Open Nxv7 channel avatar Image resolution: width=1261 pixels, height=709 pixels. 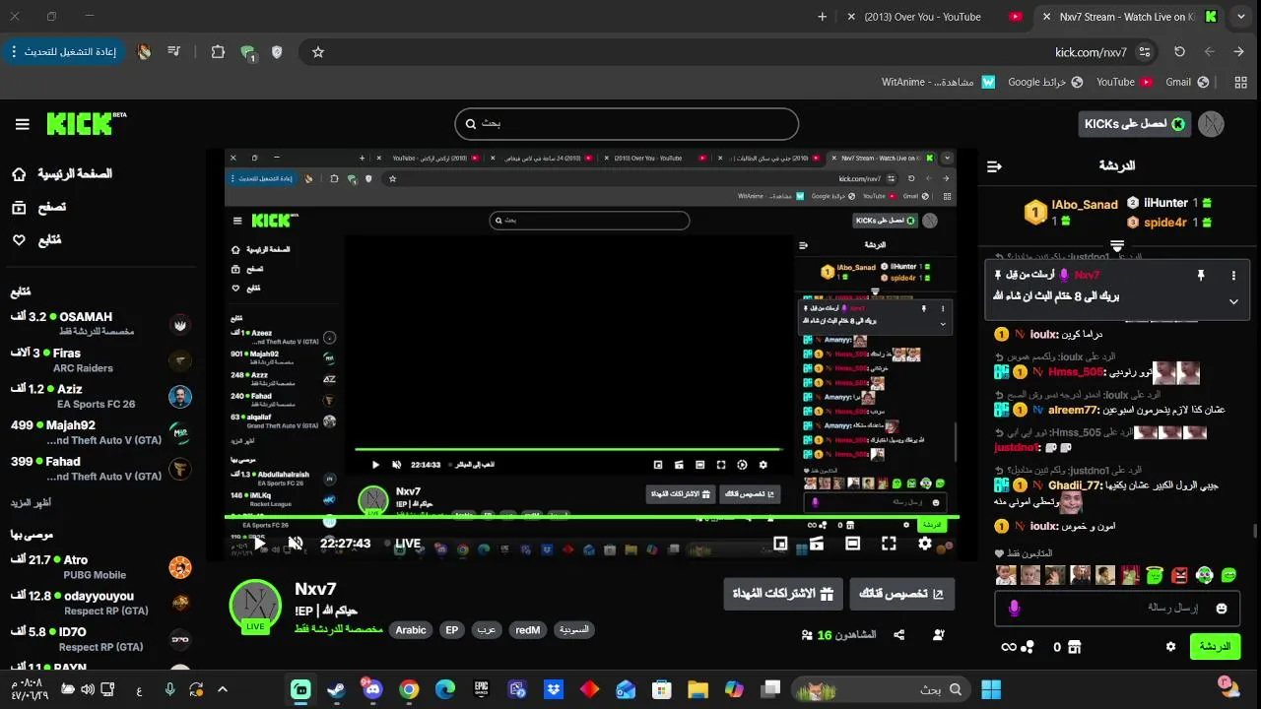255,605
